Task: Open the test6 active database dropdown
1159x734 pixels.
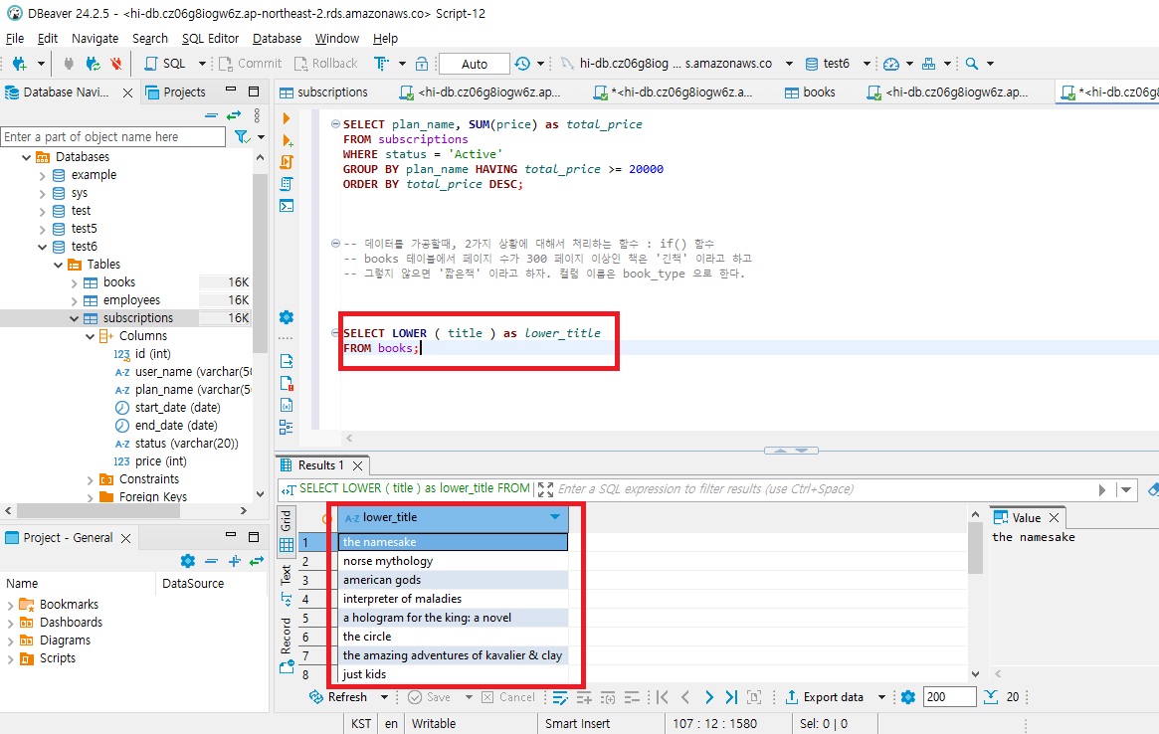Action: [868, 64]
